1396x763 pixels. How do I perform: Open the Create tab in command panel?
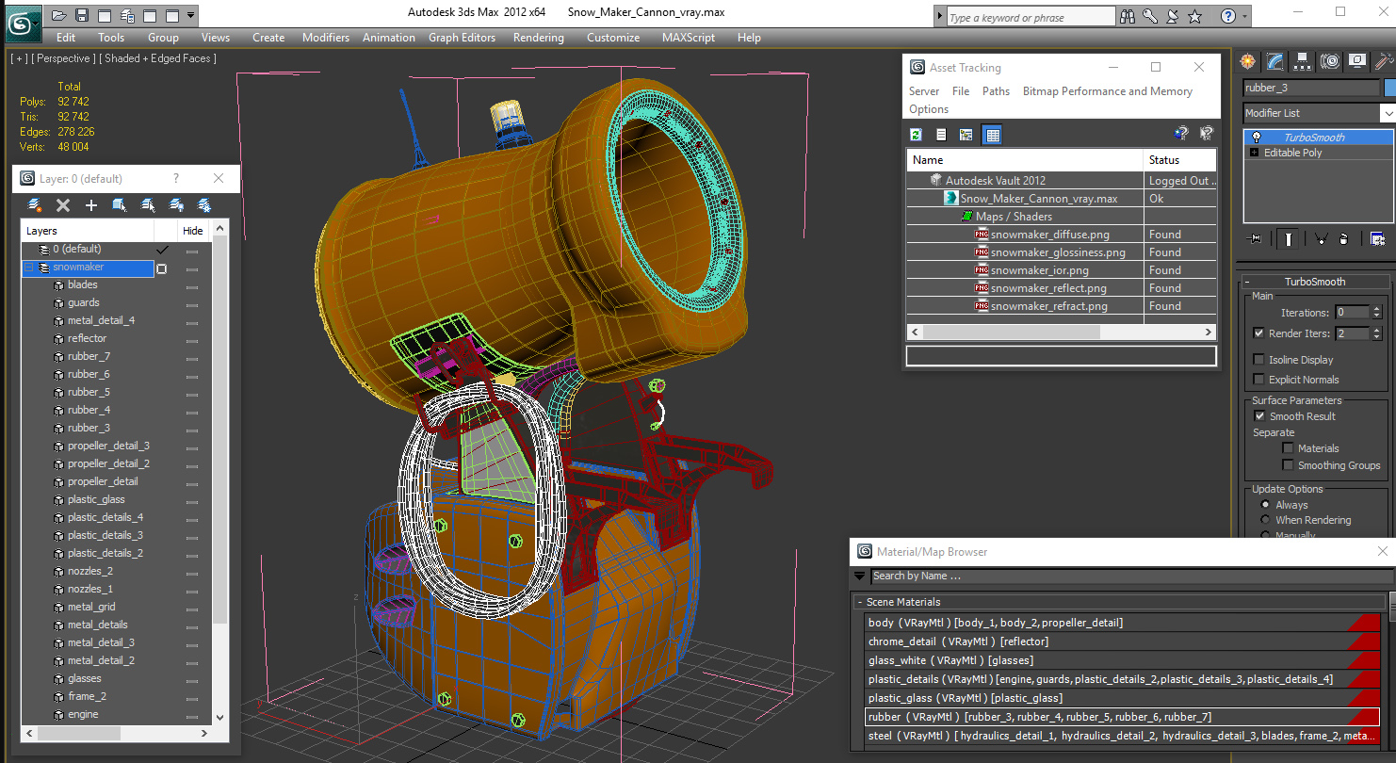[x=1248, y=61]
